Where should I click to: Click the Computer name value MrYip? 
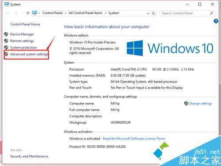[x=115, y=104]
